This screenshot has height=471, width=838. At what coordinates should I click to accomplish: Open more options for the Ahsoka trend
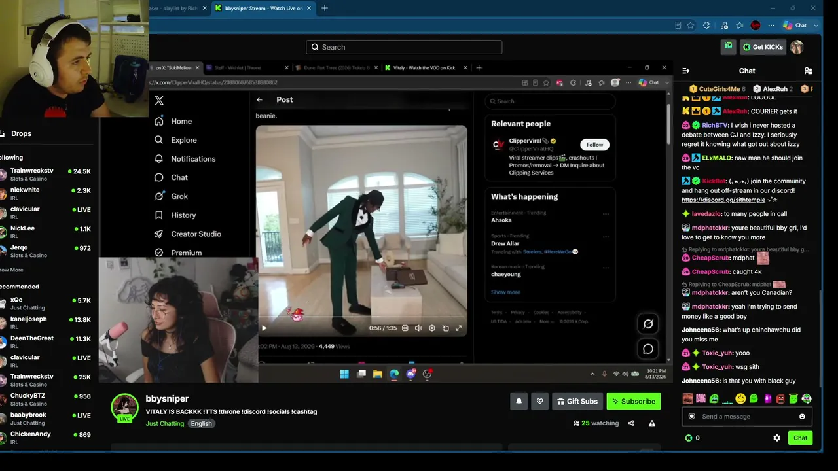click(x=606, y=214)
